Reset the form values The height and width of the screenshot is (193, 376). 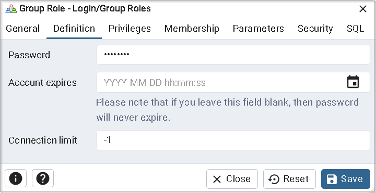[289, 179]
